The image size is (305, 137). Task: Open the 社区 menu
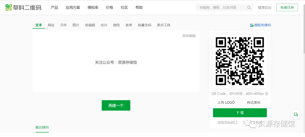click(x=124, y=8)
